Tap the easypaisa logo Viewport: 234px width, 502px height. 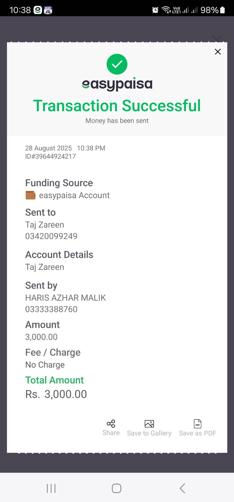pos(117,84)
